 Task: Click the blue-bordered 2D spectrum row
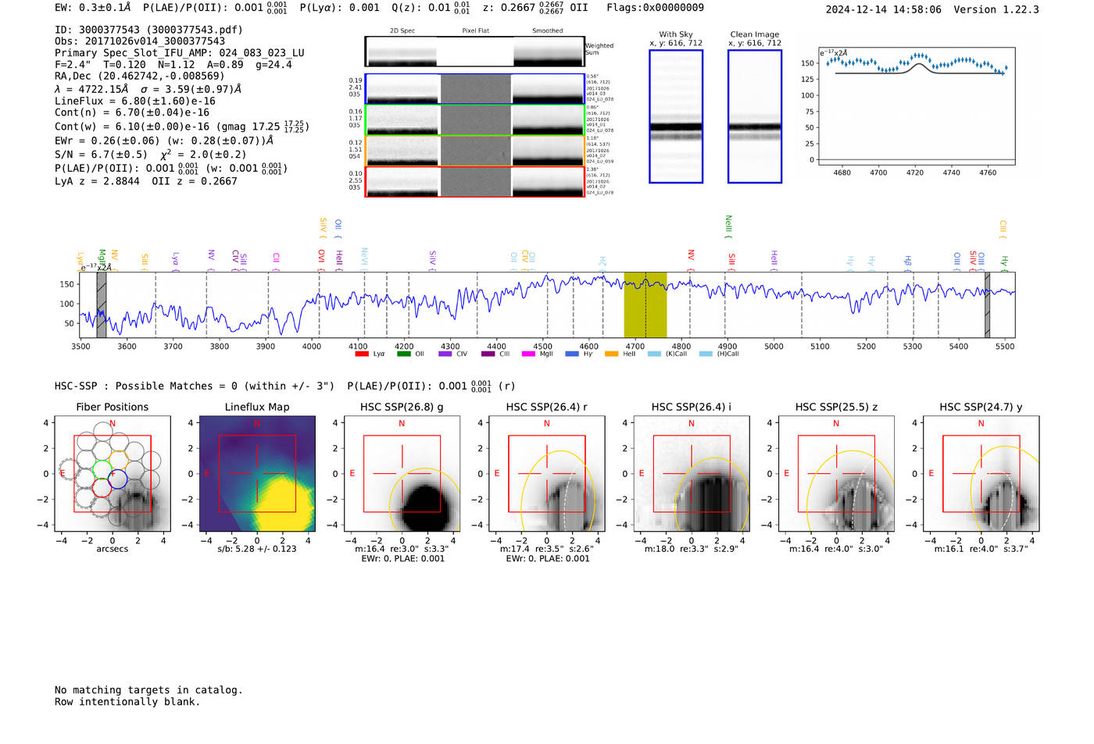click(x=474, y=89)
